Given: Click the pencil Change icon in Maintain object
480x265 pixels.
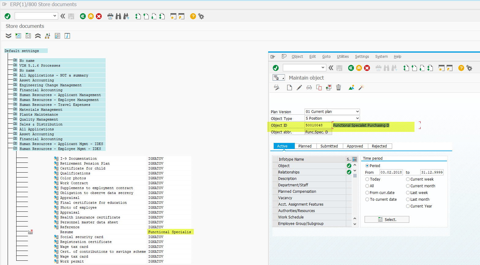Looking at the screenshot, I should (x=299, y=88).
